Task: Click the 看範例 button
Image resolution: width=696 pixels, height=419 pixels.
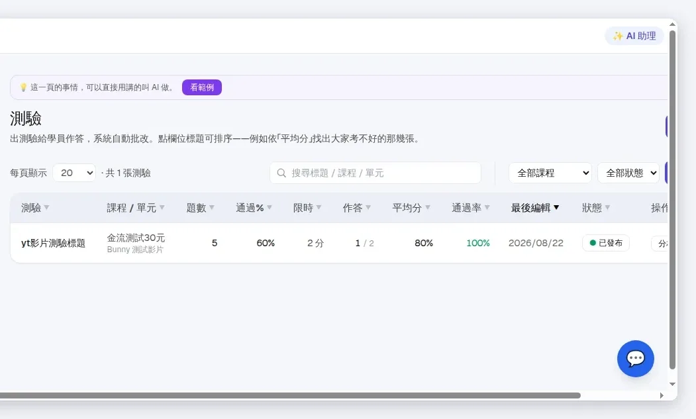Action: click(x=202, y=87)
